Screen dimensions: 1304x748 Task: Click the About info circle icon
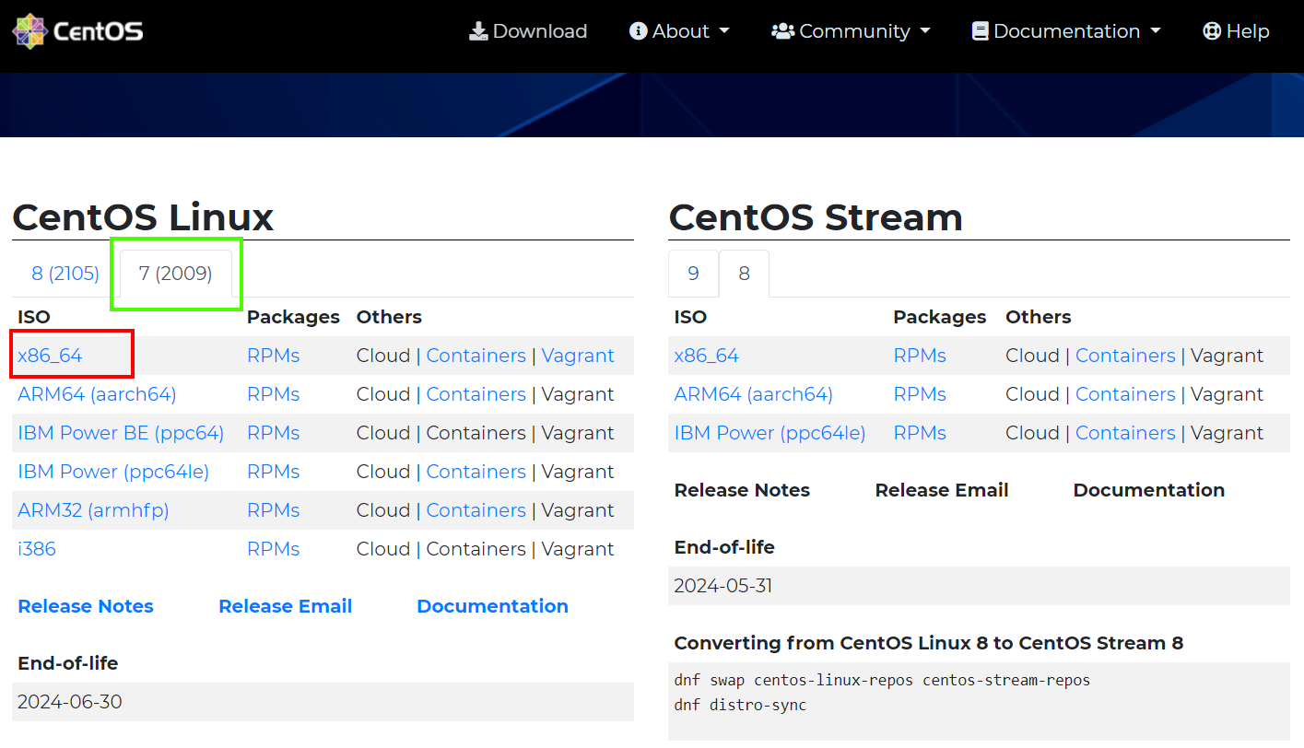click(638, 31)
